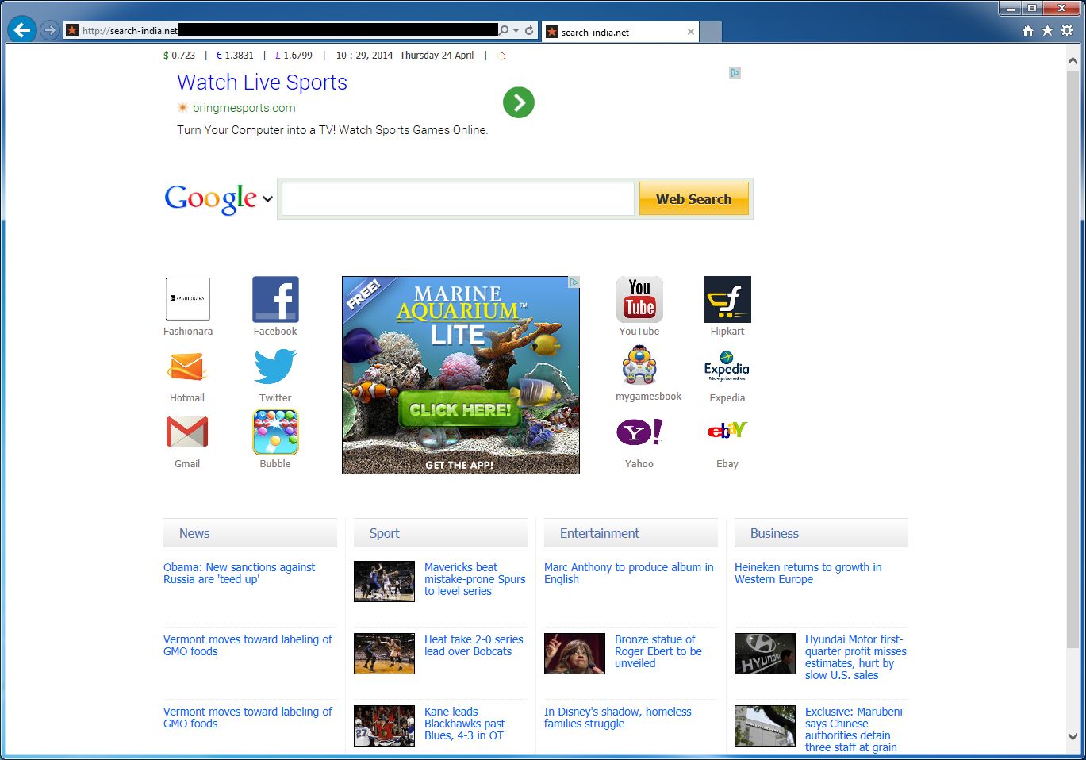This screenshot has height=760, width=1086.
Task: Visit the bringmesports.com link
Action: [x=244, y=108]
